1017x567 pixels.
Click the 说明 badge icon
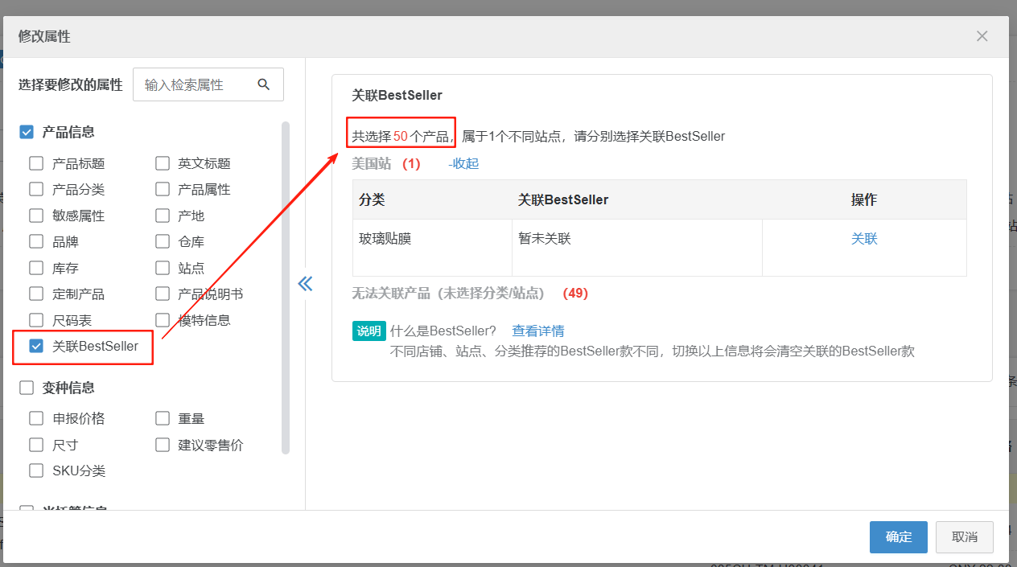tap(369, 331)
